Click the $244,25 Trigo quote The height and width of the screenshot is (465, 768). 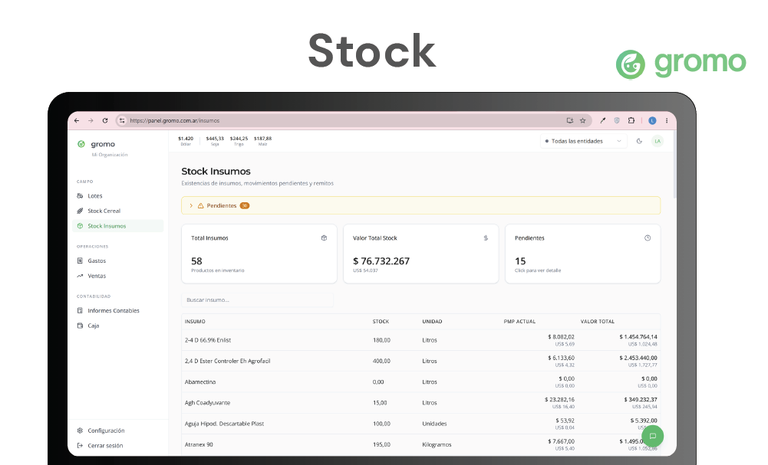point(239,141)
